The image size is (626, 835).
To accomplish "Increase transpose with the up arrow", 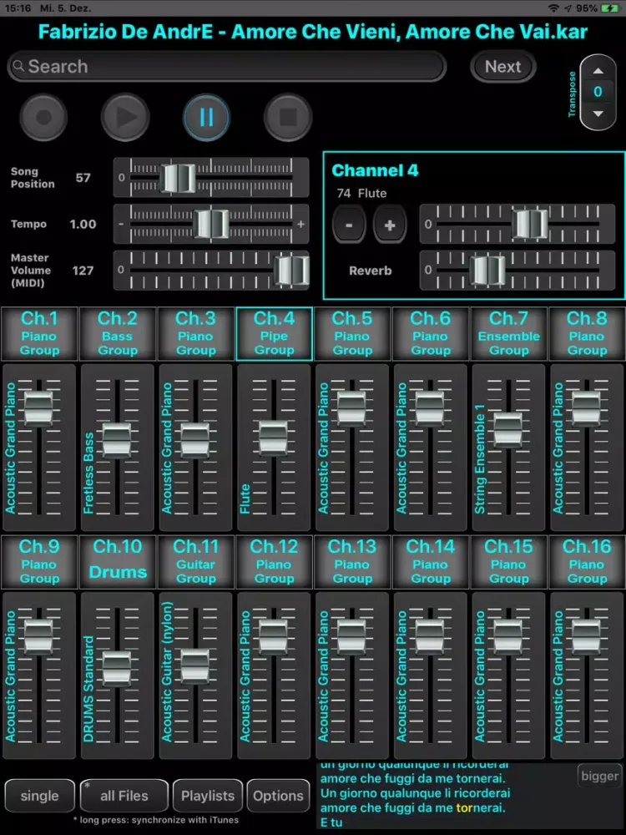I will coord(598,70).
